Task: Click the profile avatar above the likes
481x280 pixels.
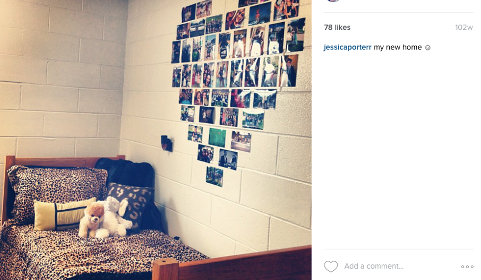Action: coord(333,1)
